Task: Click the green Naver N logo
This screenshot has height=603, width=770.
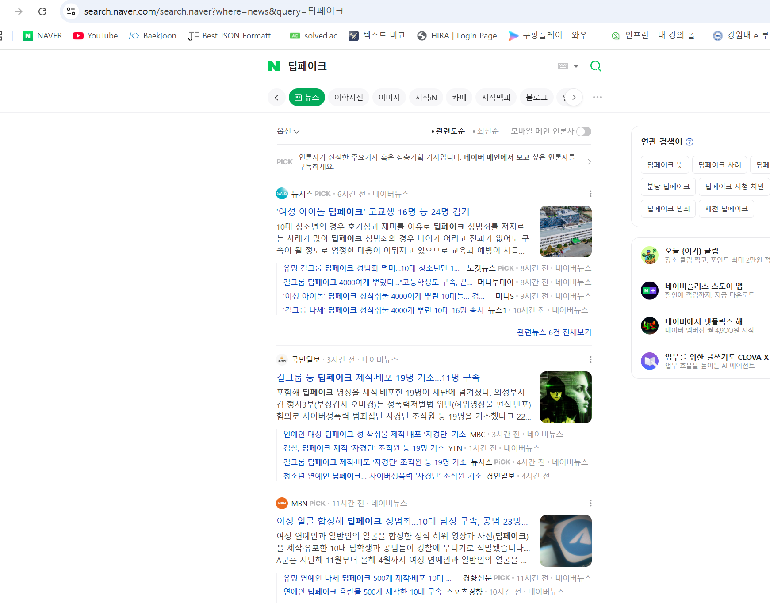Action: 273,66
